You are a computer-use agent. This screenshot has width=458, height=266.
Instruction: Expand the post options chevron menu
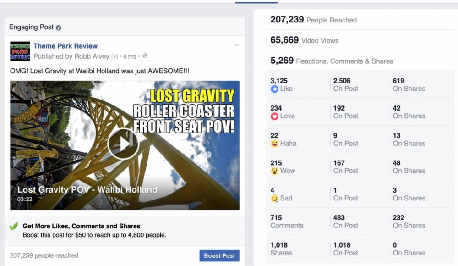pyautogui.click(x=237, y=45)
